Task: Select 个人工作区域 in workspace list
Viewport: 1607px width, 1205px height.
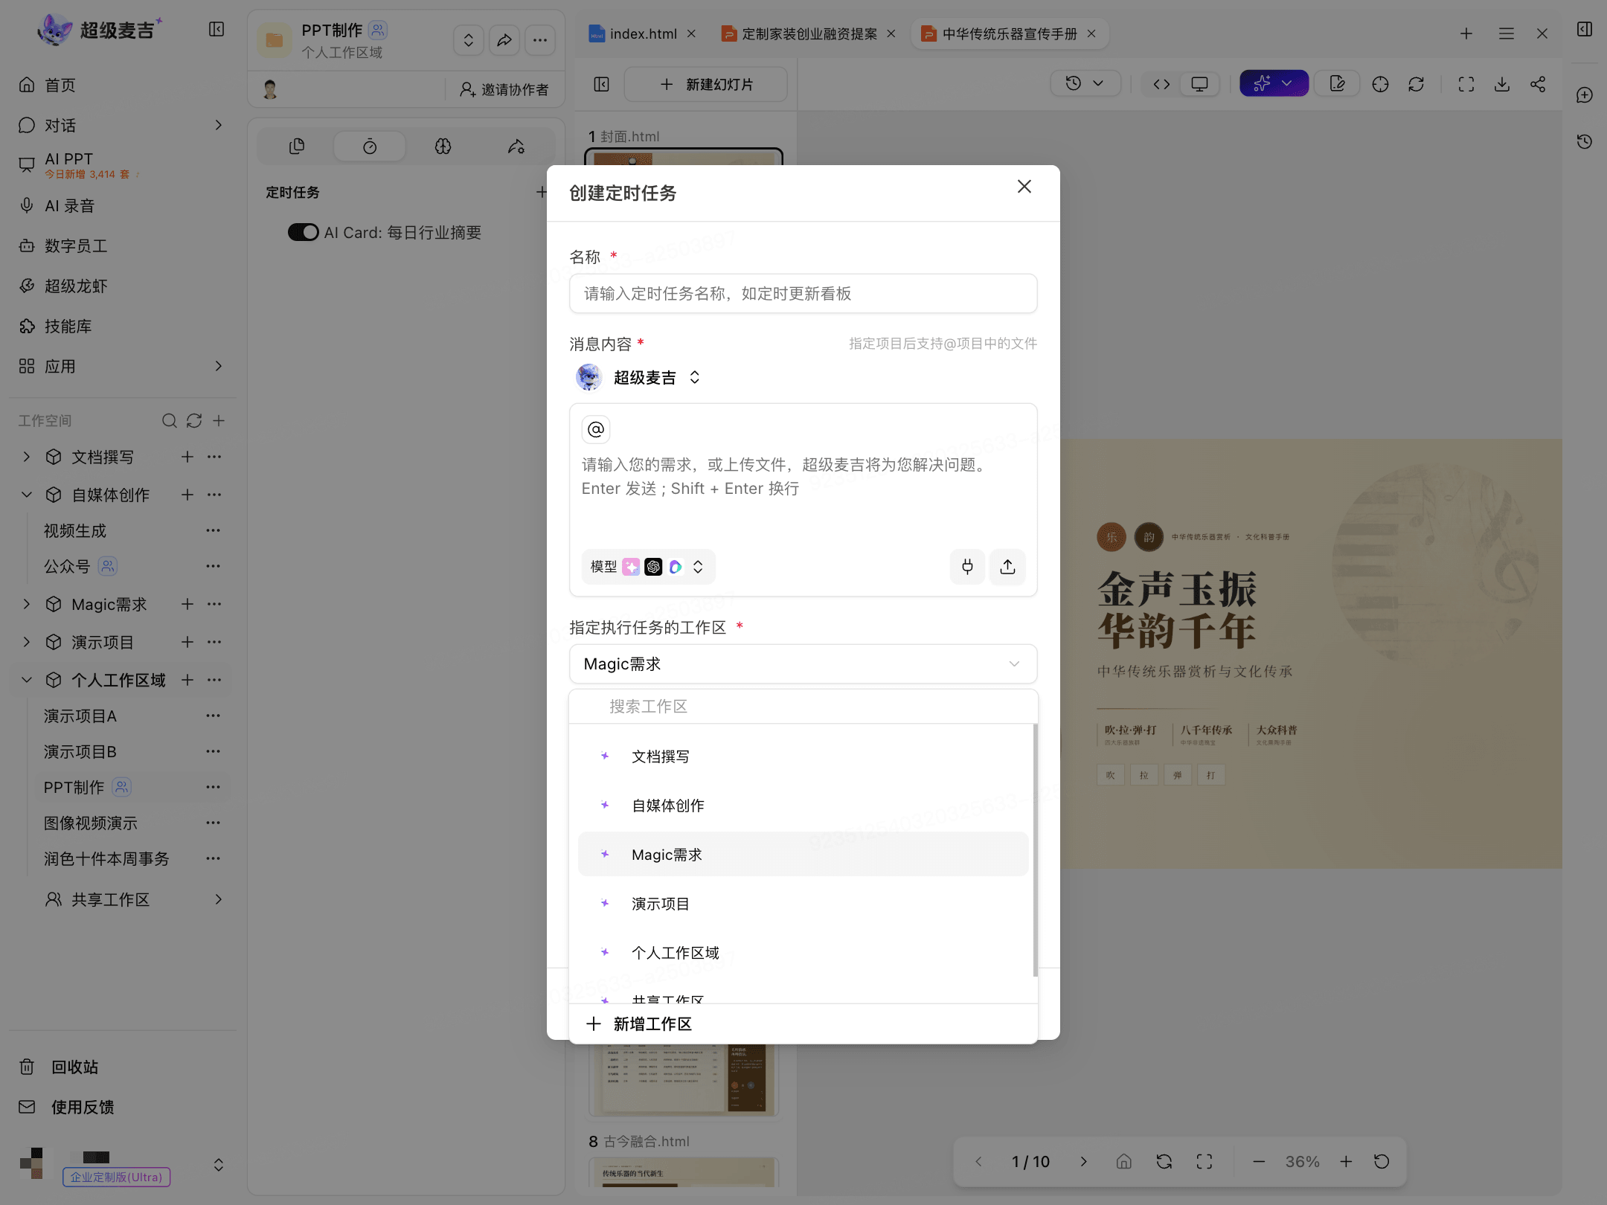Action: (x=803, y=953)
